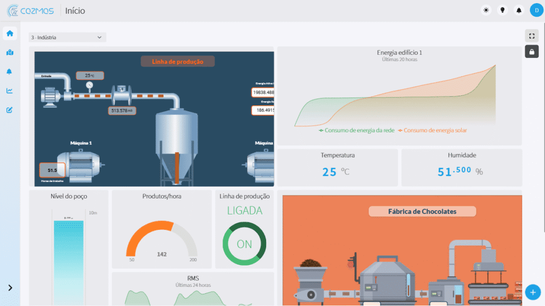
Task: Open the user account menu 'D' avatar
Action: (x=535, y=11)
